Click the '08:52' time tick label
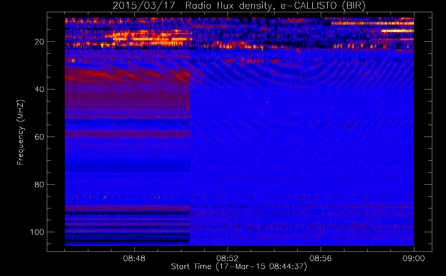446x276 pixels. tap(228, 259)
